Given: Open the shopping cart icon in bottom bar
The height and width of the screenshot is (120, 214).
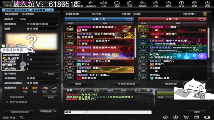Looking at the screenshot, I should coord(186,117).
